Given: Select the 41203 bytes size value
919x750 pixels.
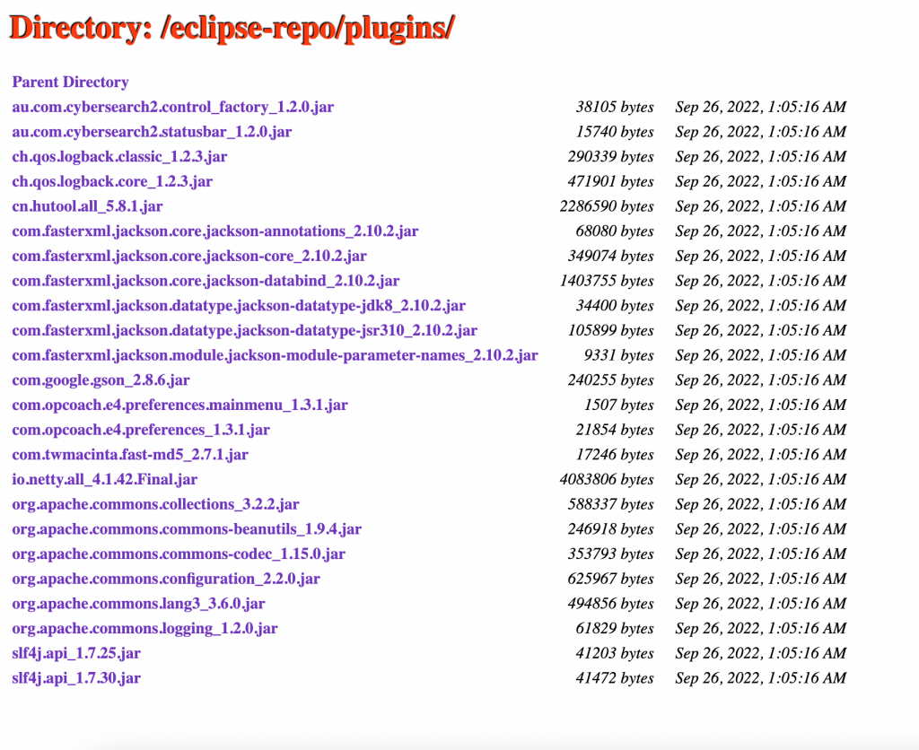Looking at the screenshot, I should tap(615, 653).
